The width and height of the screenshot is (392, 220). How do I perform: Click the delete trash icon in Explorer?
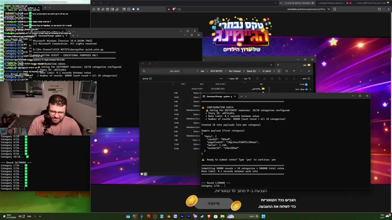point(257,79)
